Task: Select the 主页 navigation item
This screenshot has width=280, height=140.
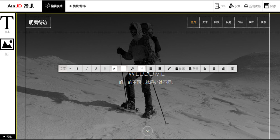Action: 193,22
